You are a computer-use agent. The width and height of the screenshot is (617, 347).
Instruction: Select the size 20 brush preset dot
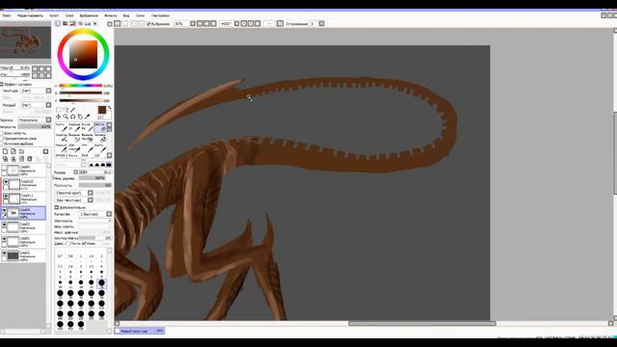tap(101, 282)
